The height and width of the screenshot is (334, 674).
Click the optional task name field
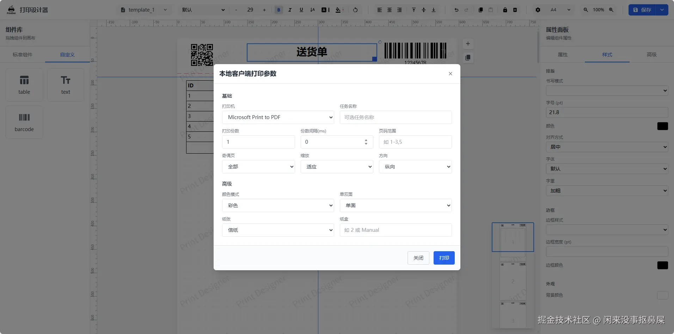point(396,117)
